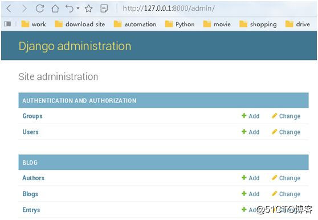This screenshot has height=220, width=318.
Task: Open the Authors model link
Action: tap(33, 178)
